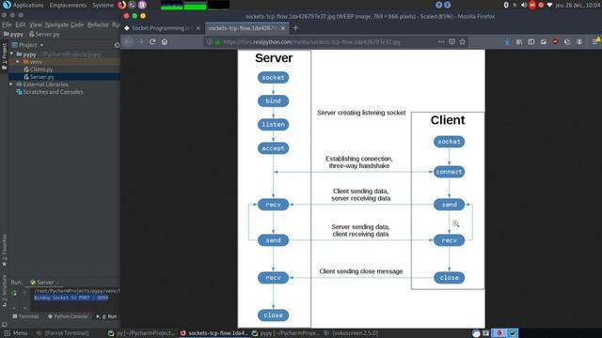The width and height of the screenshot is (602, 338).
Task: Expand the venv folder
Action: pos(18,62)
